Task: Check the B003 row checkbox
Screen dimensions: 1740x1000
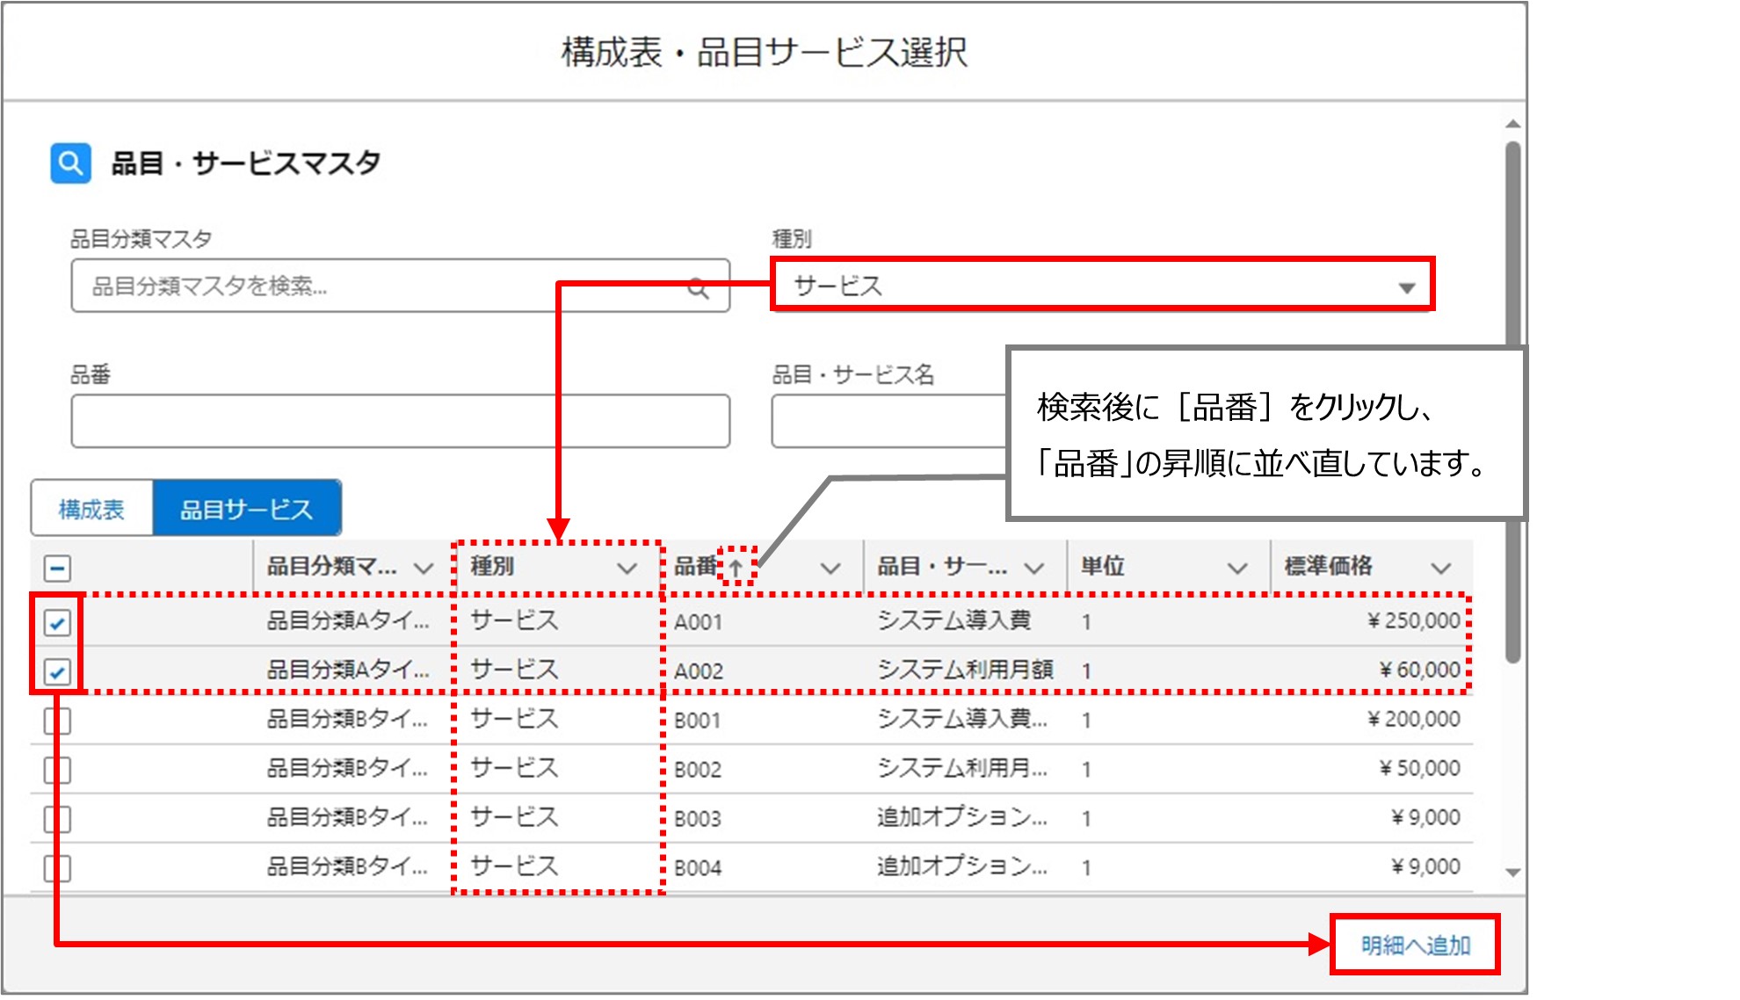Action: [x=58, y=820]
